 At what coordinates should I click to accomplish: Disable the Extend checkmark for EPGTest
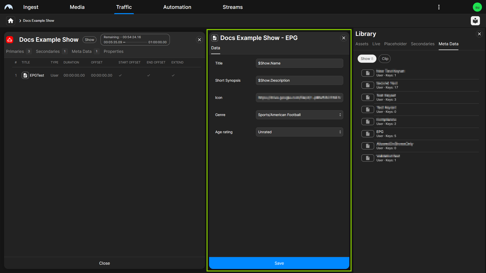(173, 75)
